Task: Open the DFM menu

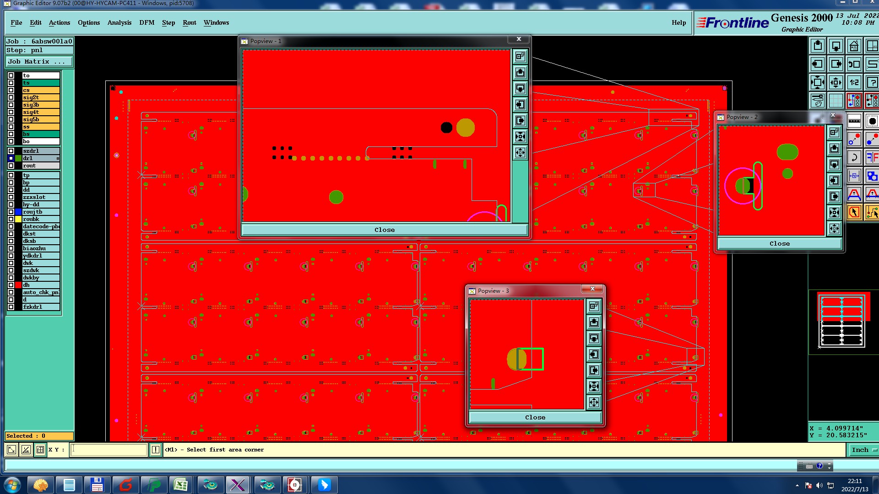Action: pos(146,22)
